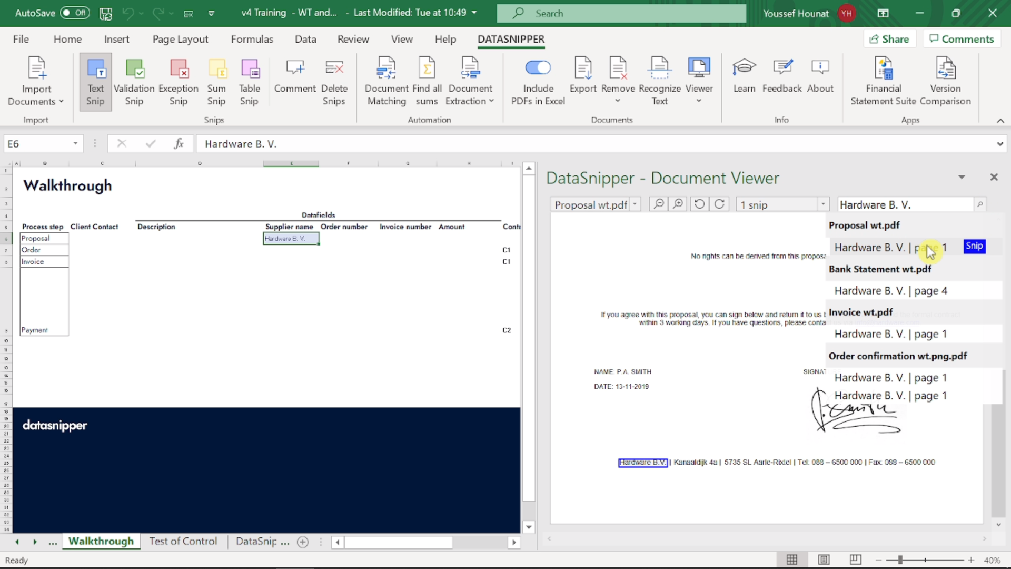Click the zoom slider handle
1011x569 pixels.
[900, 560]
